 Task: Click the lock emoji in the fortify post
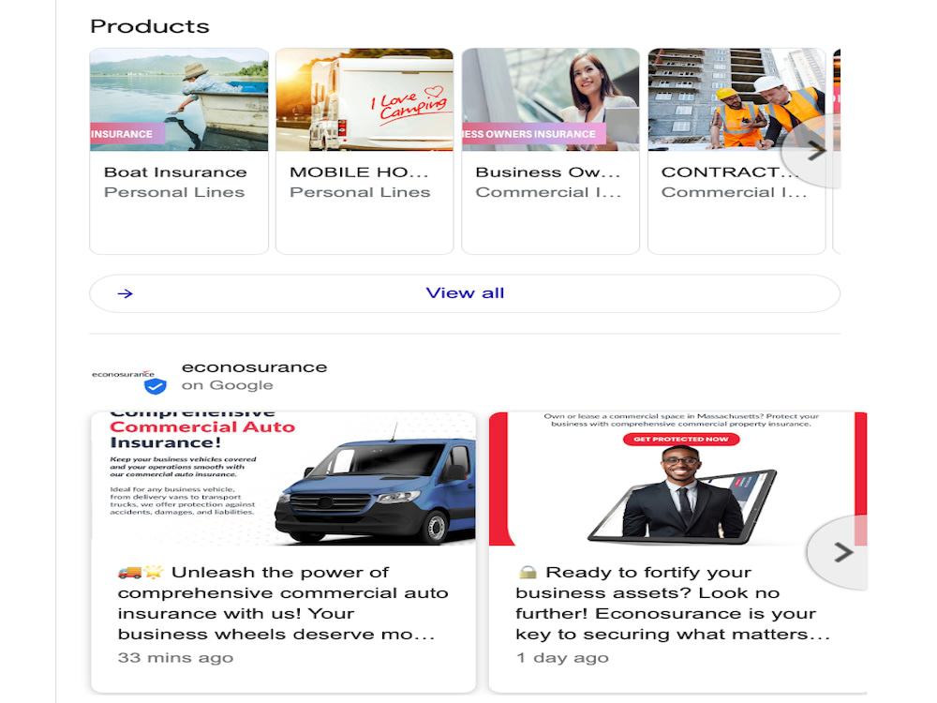tap(528, 572)
